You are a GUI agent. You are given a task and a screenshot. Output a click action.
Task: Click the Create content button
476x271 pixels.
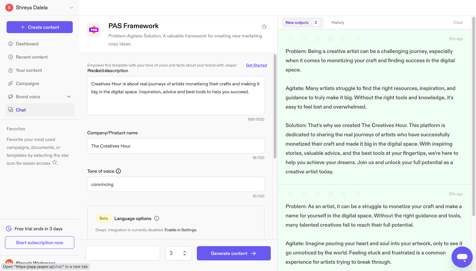coord(40,27)
